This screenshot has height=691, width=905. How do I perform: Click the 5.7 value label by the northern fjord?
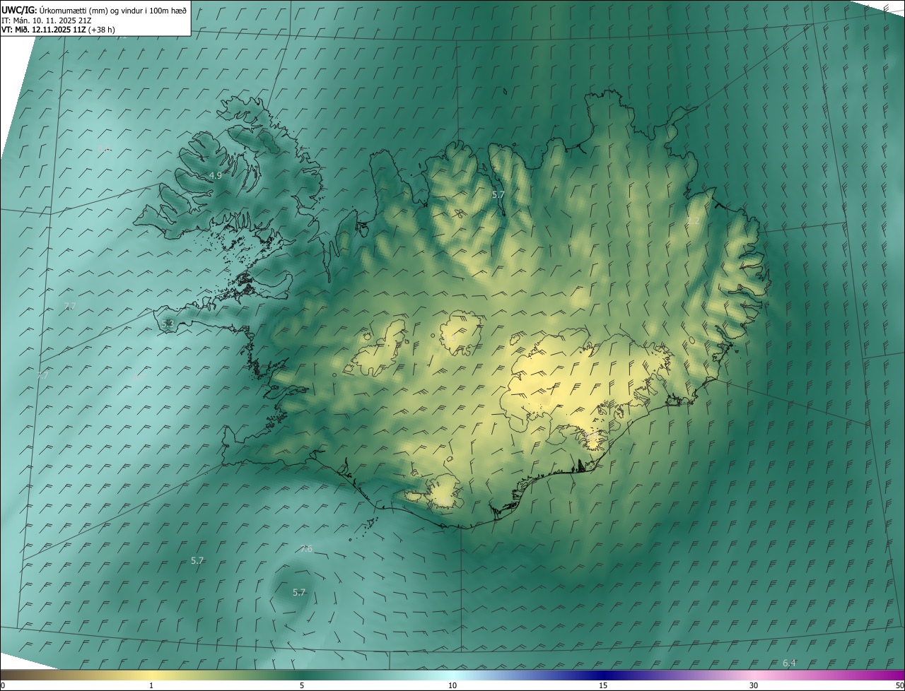[498, 194]
